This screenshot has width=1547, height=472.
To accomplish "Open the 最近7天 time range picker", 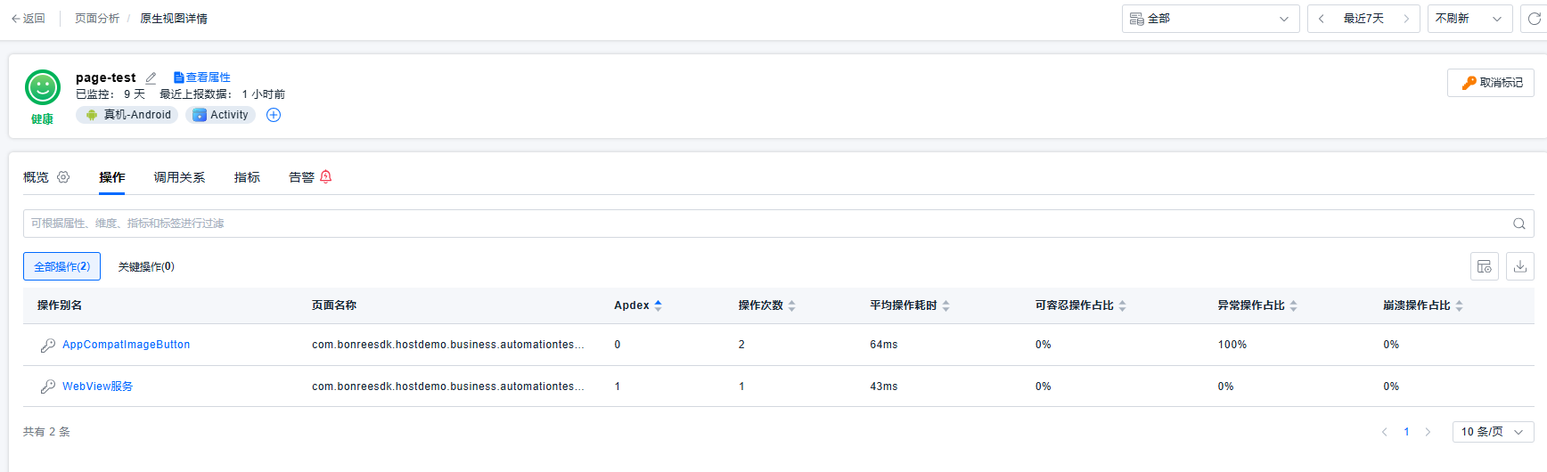I will (1363, 19).
